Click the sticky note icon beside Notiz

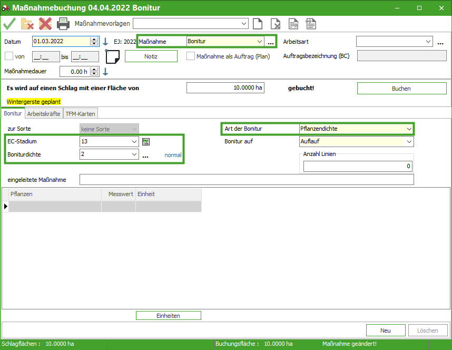113,56
